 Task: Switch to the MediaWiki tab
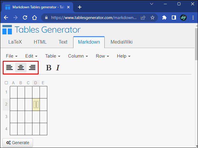pyautogui.click(x=121, y=42)
